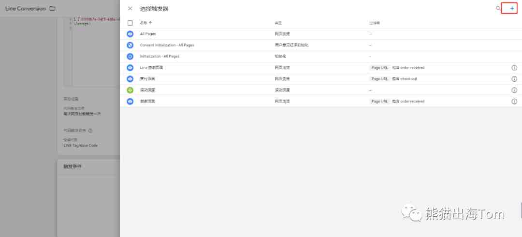
Task: Click the 初始化 type cell
Action: click(x=280, y=56)
